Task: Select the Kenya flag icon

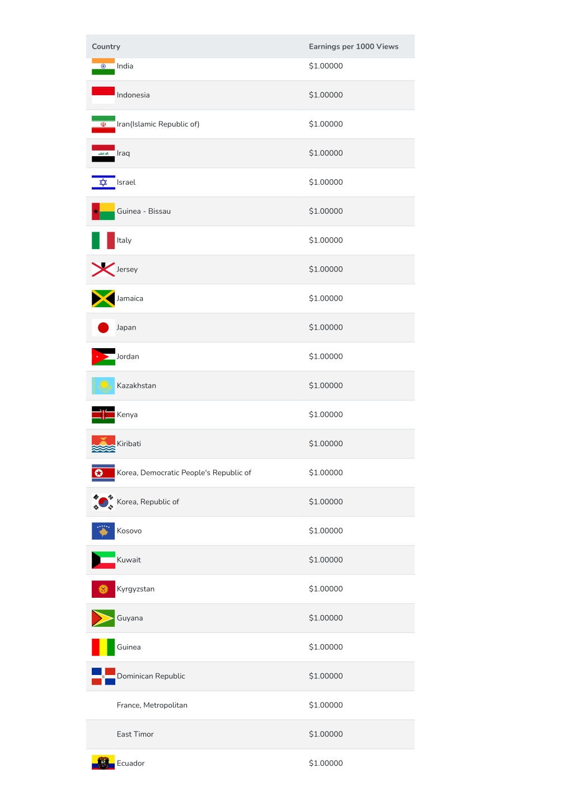Action: (103, 415)
